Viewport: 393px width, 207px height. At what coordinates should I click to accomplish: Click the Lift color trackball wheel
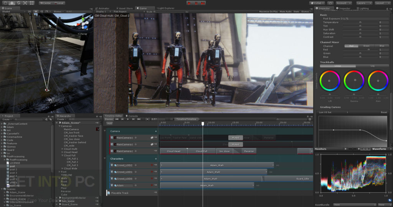pos(329,80)
